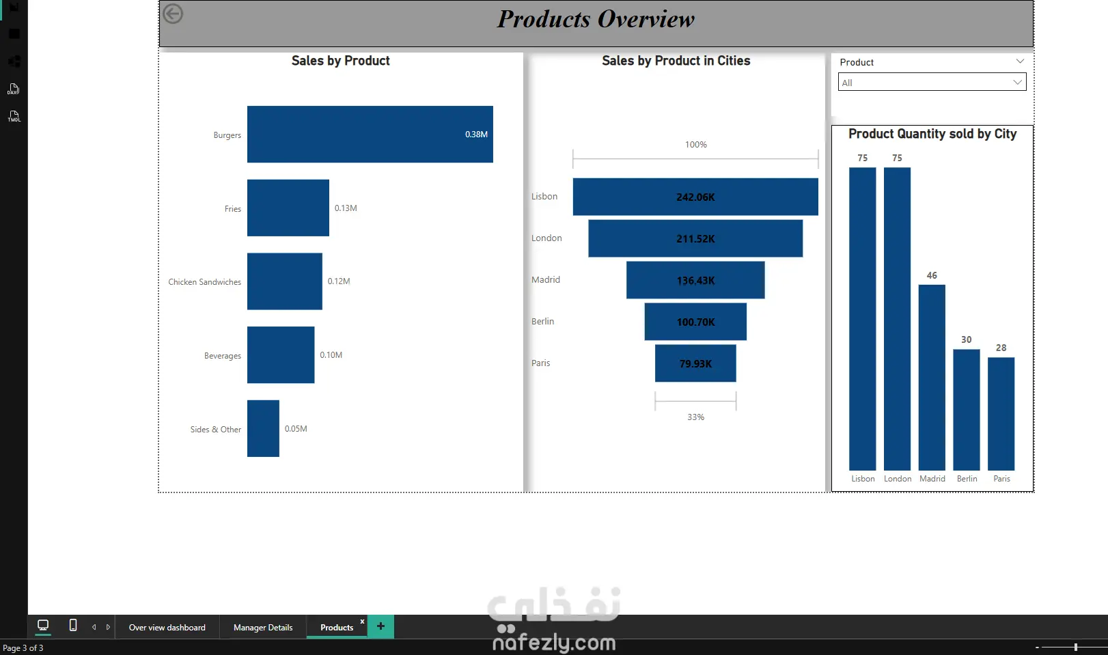Switch to desktop layout icon

pyautogui.click(x=43, y=625)
